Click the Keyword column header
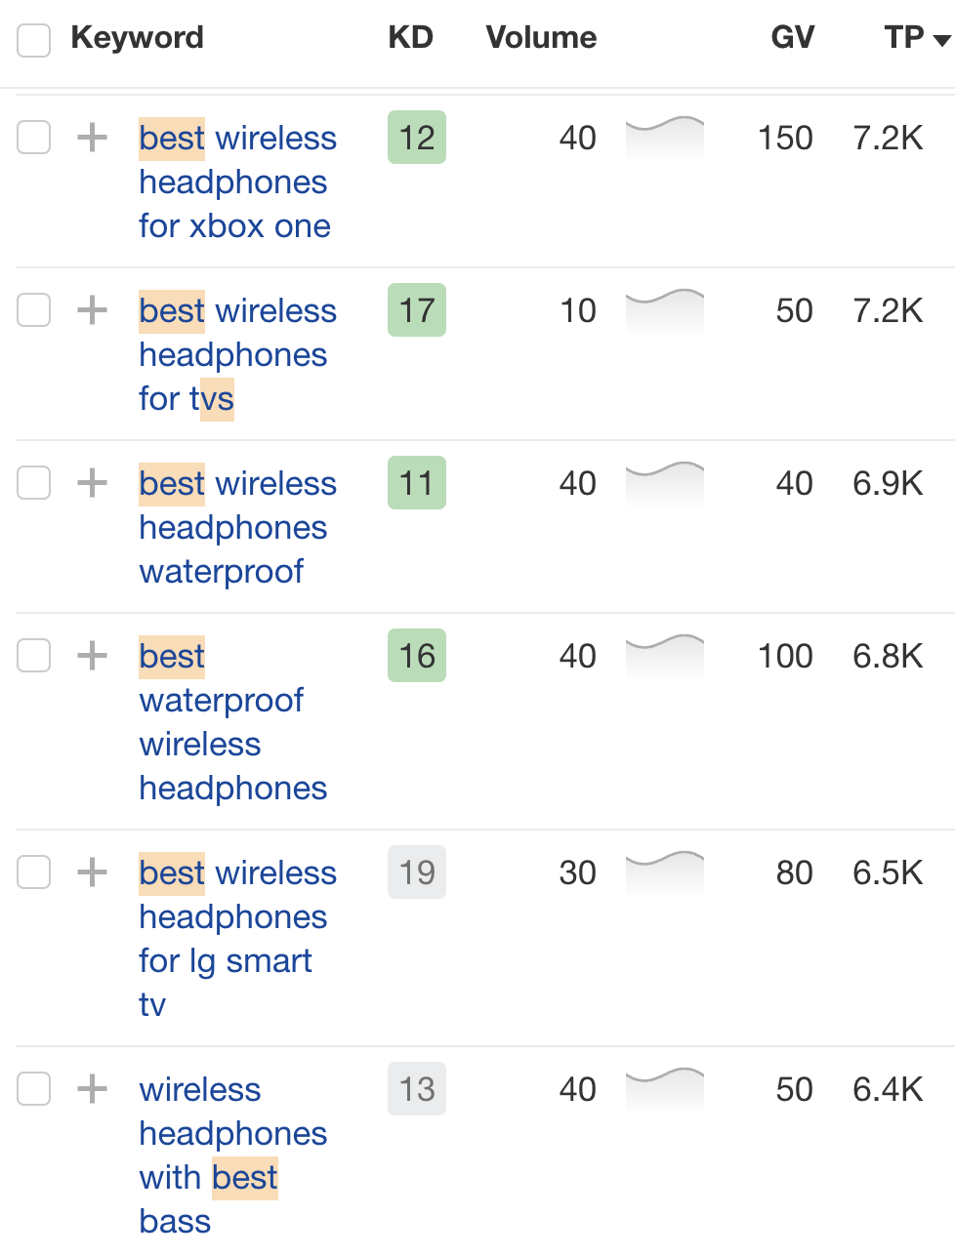This screenshot has height=1257, width=955. point(137,37)
